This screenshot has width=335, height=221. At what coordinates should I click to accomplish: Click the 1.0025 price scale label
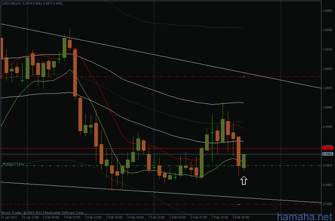point(328,69)
